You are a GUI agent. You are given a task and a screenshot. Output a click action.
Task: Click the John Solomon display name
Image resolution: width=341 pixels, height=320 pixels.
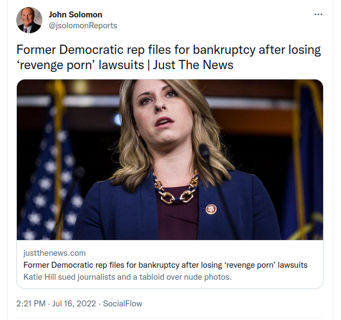pyautogui.click(x=75, y=15)
